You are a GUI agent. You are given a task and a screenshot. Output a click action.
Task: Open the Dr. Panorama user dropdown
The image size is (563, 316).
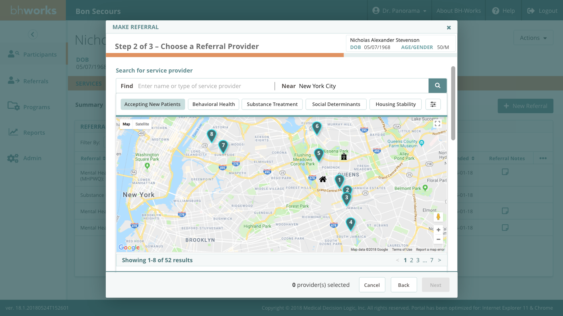399,11
